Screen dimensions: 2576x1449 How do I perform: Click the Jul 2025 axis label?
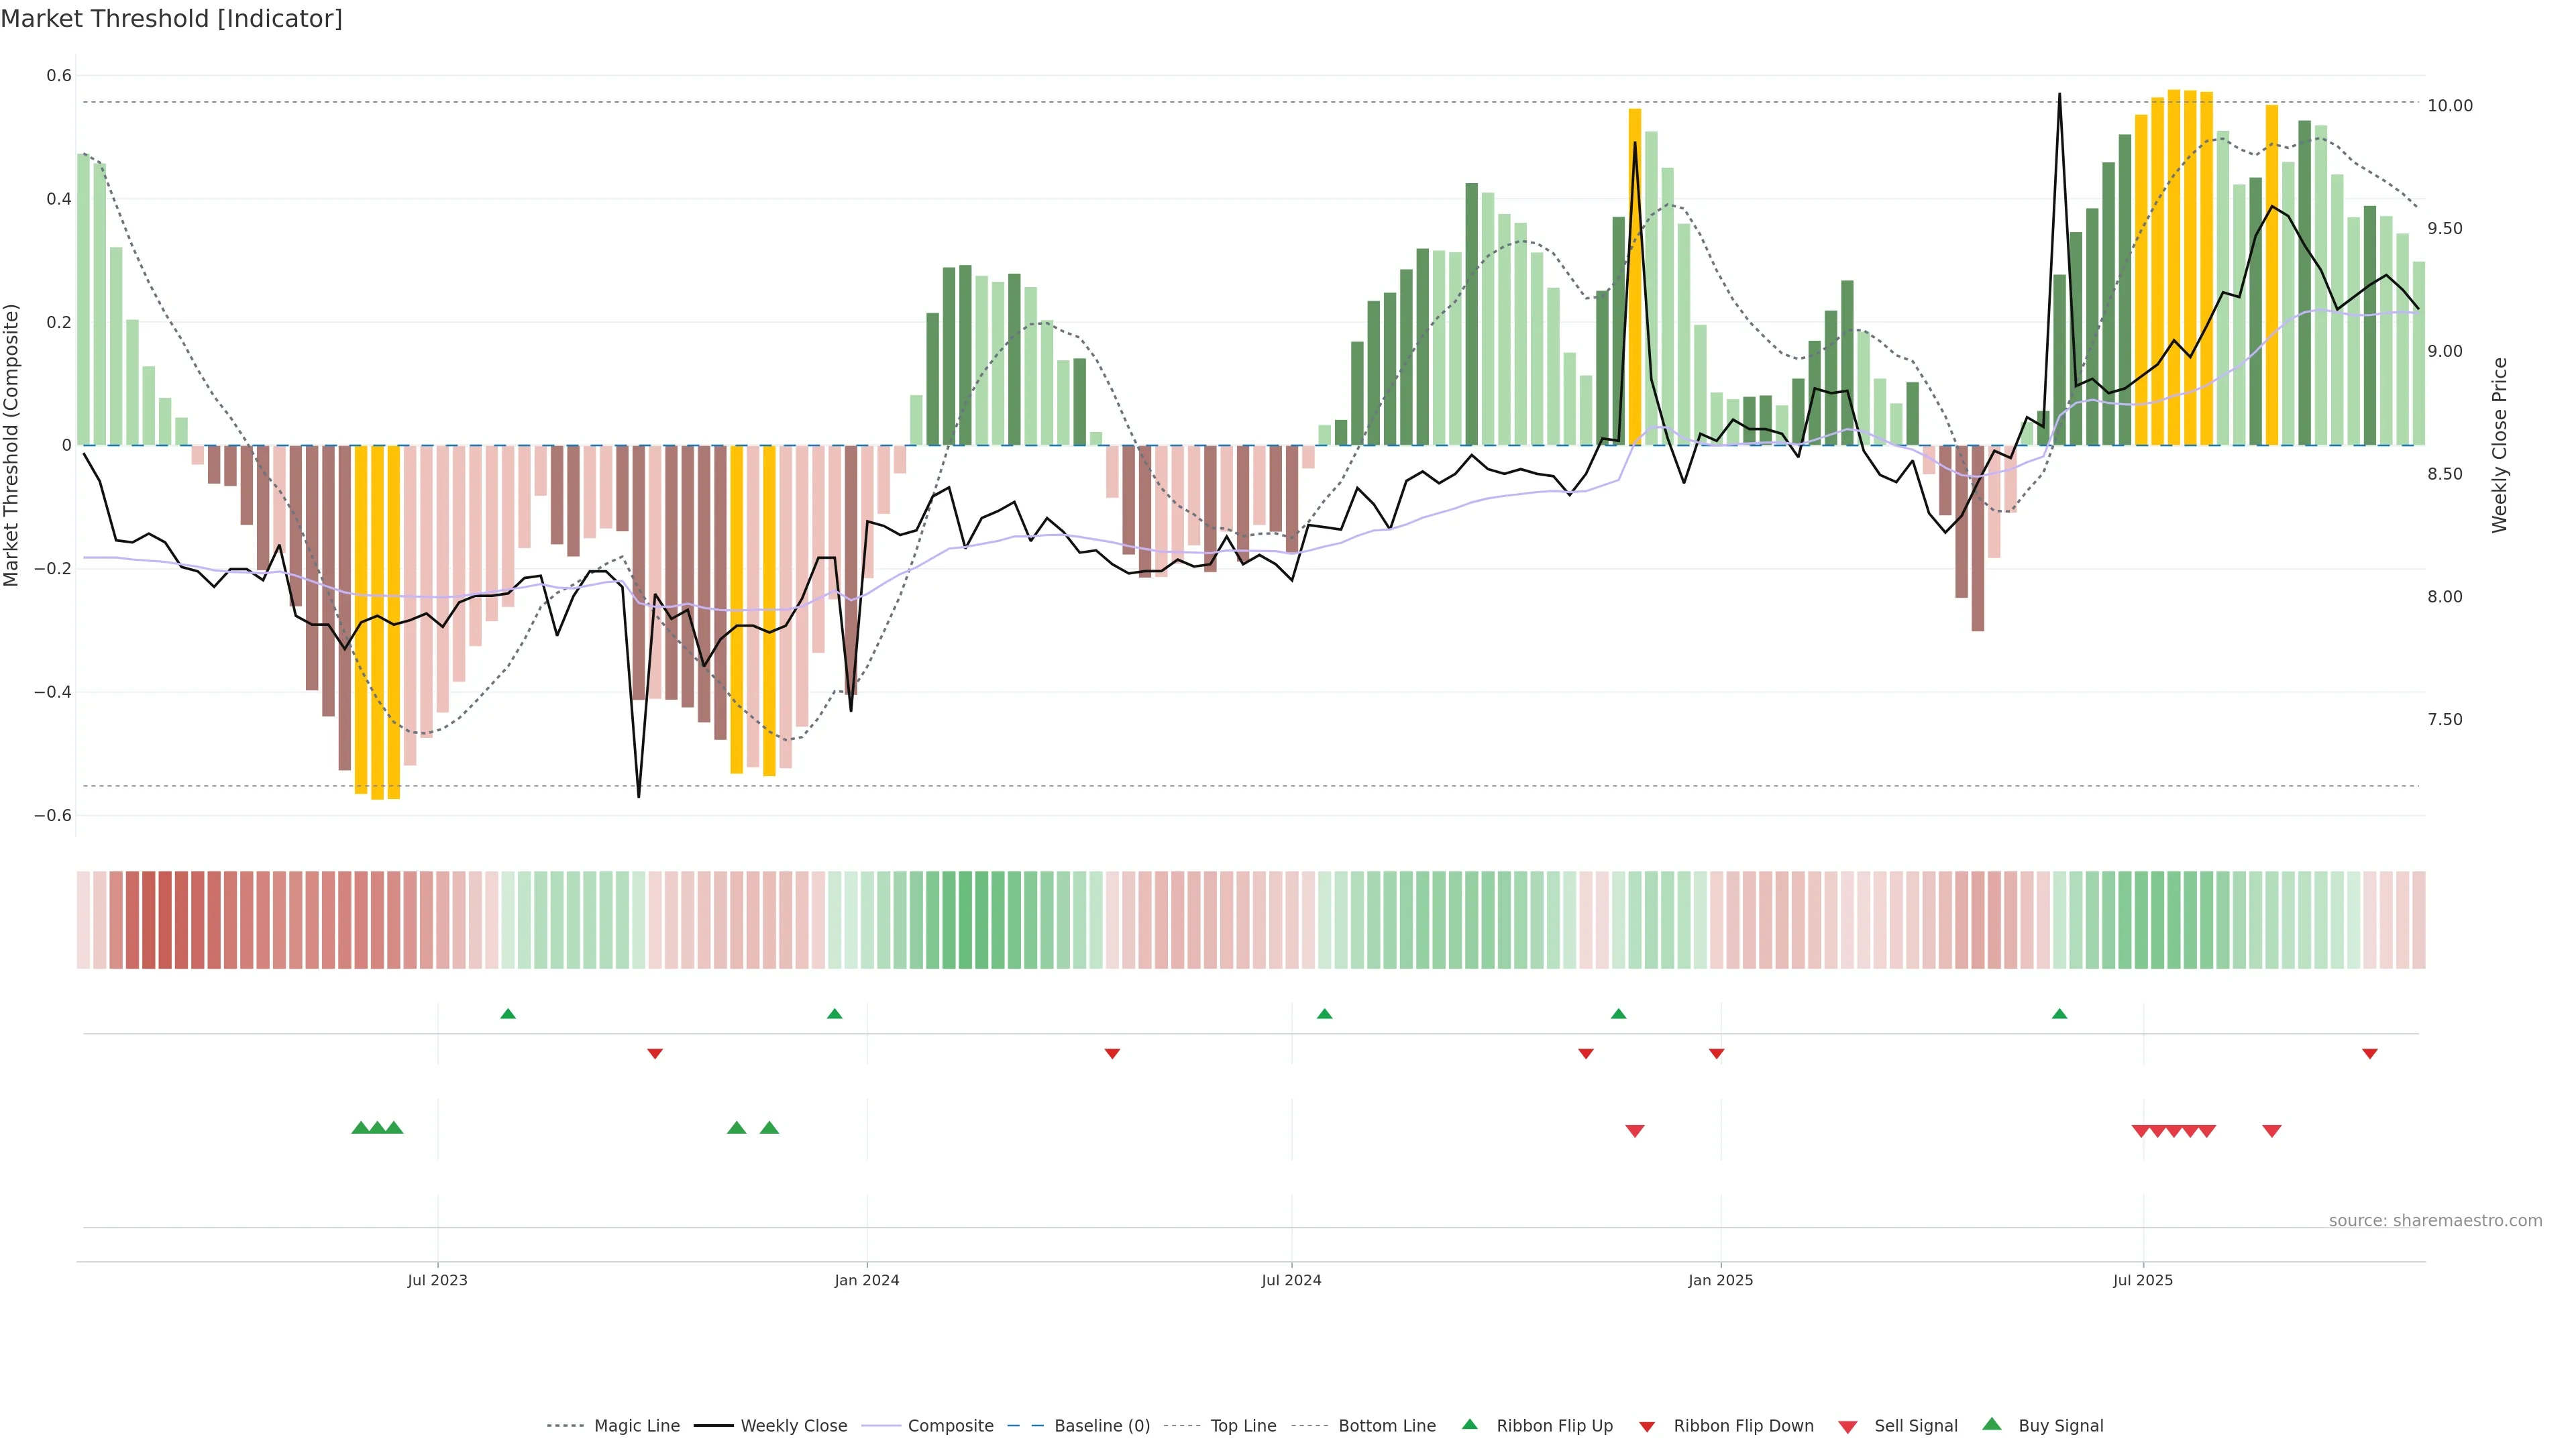point(2143,1280)
